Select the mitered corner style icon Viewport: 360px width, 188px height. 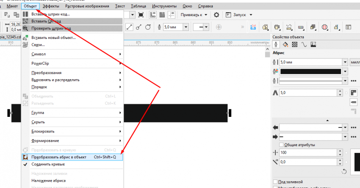(354, 93)
